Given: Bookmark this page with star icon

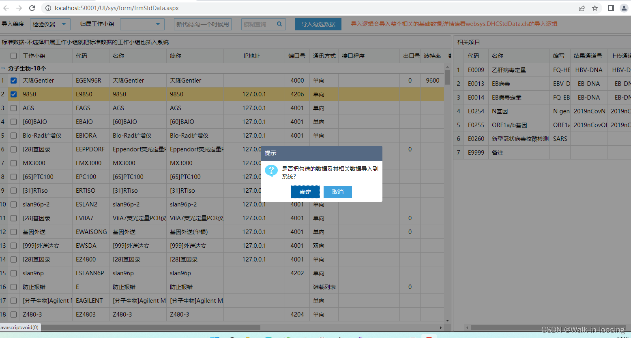Looking at the screenshot, I should click(595, 8).
